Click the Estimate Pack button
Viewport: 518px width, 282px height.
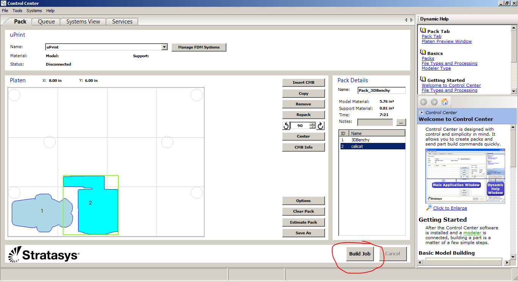tap(303, 222)
